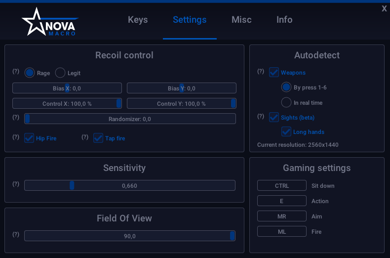Click the (?) help icon next to Randomizer
This screenshot has height=258, width=390.
point(16,118)
